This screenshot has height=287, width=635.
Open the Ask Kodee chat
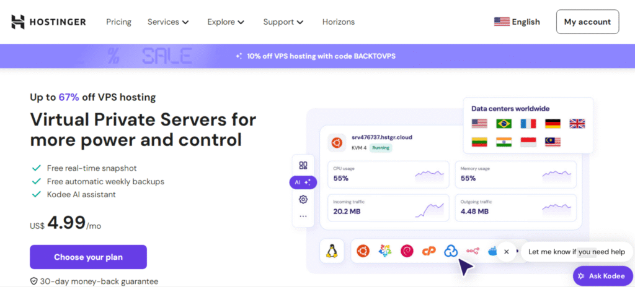pyautogui.click(x=603, y=276)
